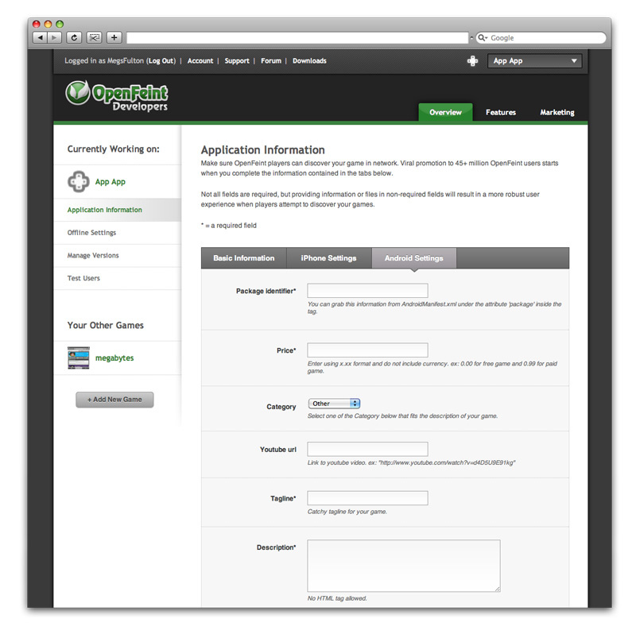The height and width of the screenshot is (638, 636).
Task: Click the plus add bookmark button
Action: pos(114,38)
